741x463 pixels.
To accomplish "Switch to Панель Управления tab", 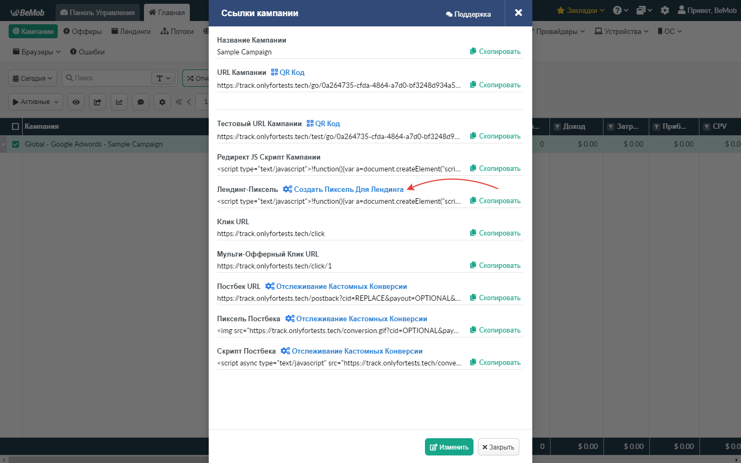I will [98, 12].
